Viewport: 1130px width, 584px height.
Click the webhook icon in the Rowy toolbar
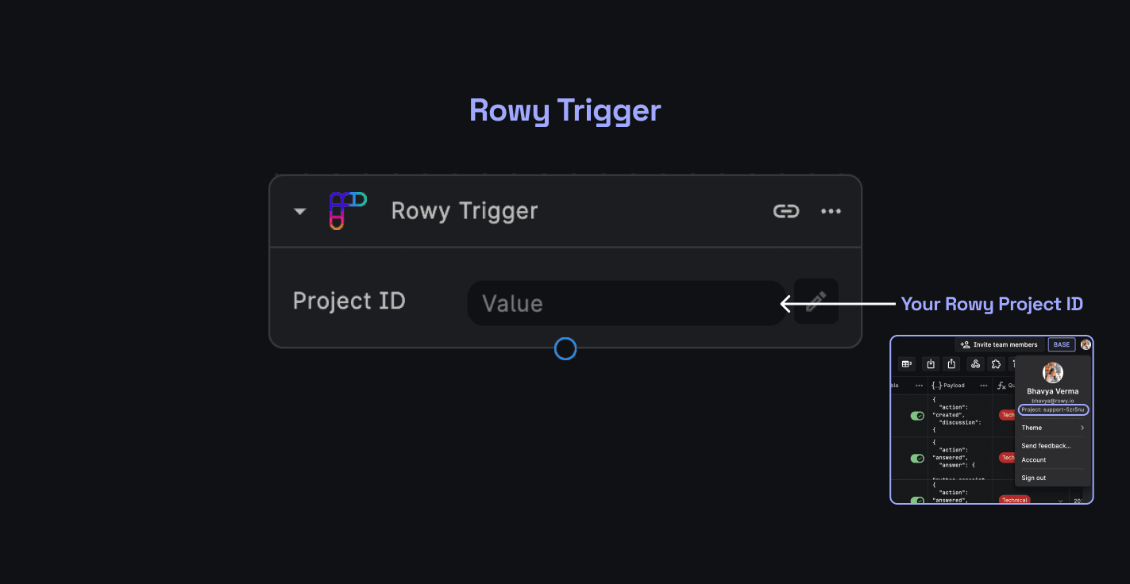point(976,364)
